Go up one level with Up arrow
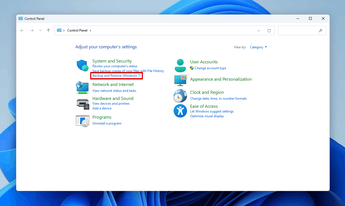This screenshot has width=345, height=206. click(x=49, y=30)
